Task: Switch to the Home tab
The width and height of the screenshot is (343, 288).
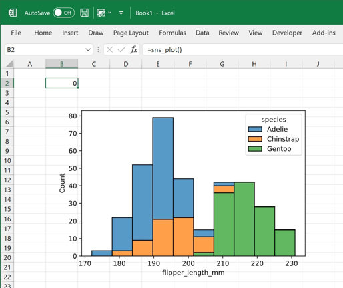Action: pos(43,33)
